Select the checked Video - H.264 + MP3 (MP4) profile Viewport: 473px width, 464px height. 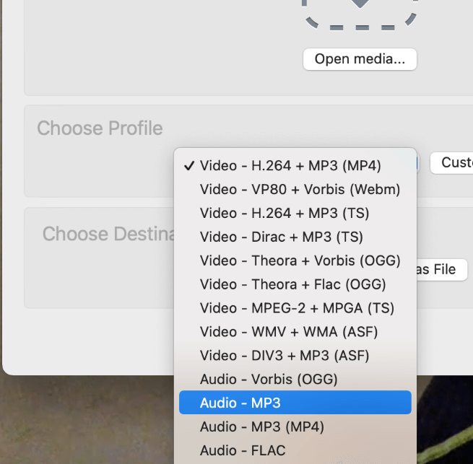[290, 165]
